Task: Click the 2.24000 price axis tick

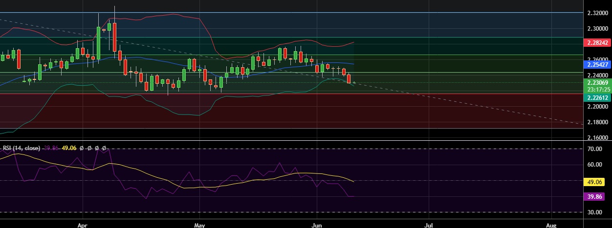Action: [598, 75]
